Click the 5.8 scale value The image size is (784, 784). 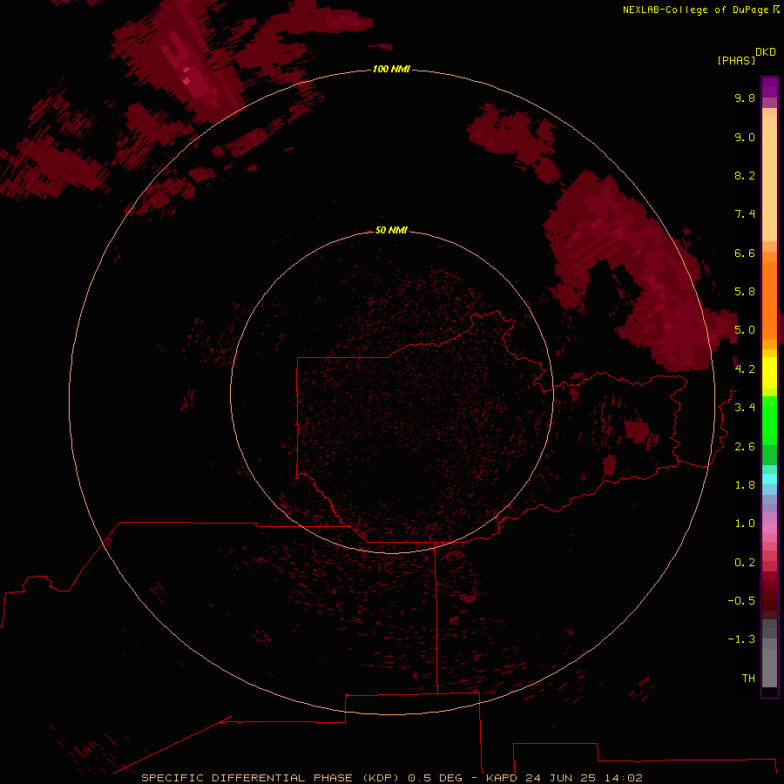[745, 292]
